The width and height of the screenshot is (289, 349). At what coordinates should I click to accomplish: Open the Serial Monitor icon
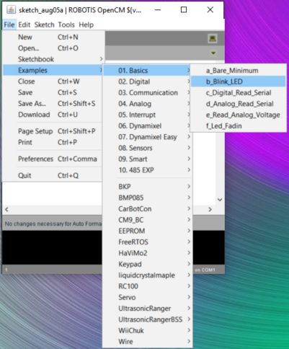click(213, 38)
